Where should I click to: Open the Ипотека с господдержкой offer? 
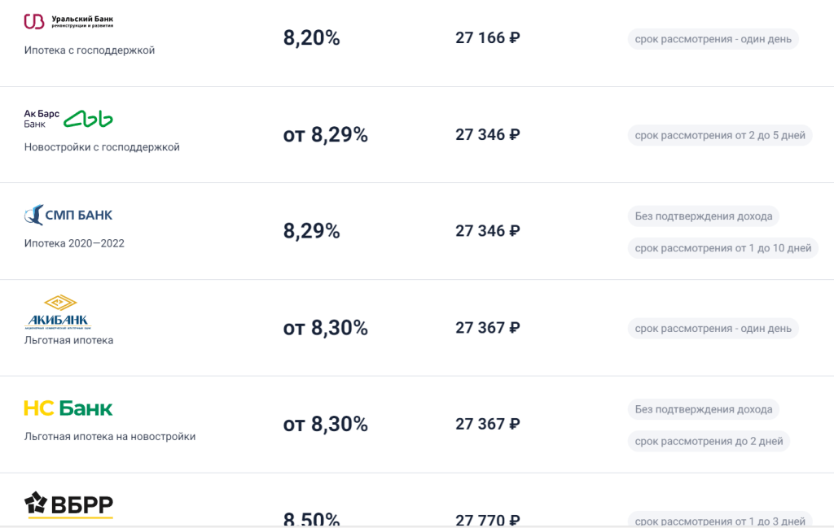(90, 50)
